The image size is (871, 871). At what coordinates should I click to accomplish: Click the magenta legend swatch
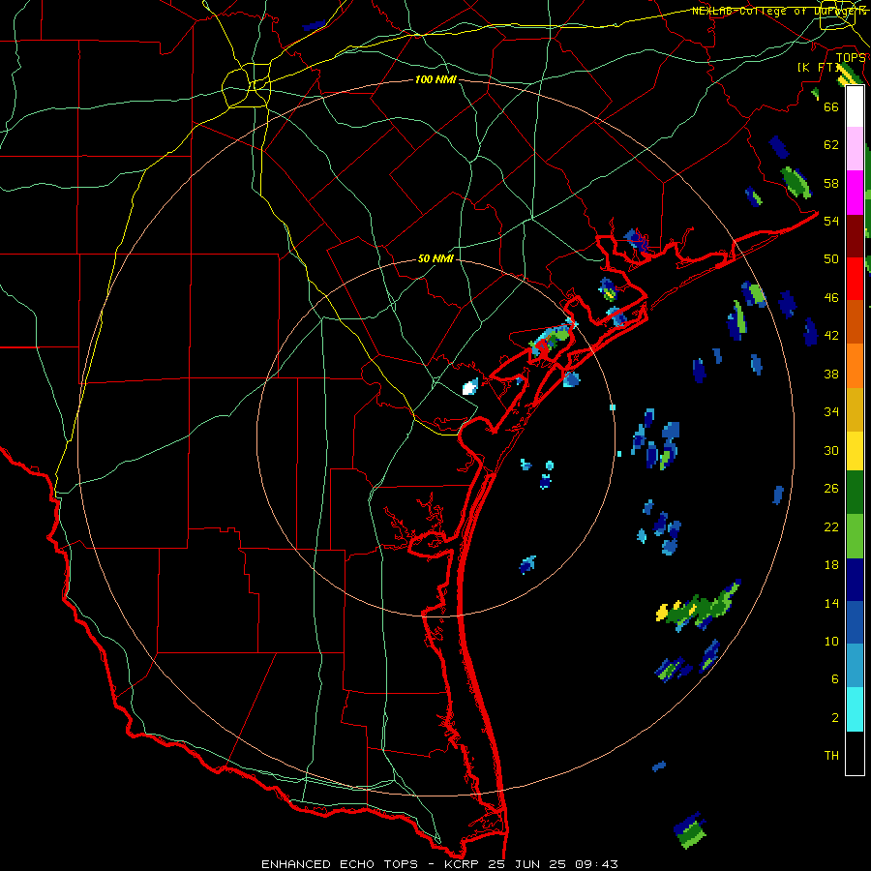855,193
